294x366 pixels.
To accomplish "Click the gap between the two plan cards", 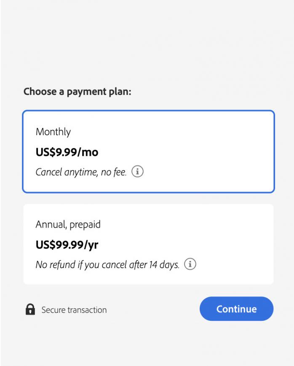I will point(148,198).
